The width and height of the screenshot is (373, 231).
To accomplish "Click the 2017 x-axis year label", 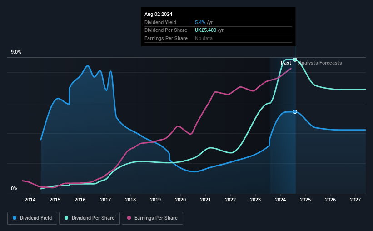I will tap(105, 200).
